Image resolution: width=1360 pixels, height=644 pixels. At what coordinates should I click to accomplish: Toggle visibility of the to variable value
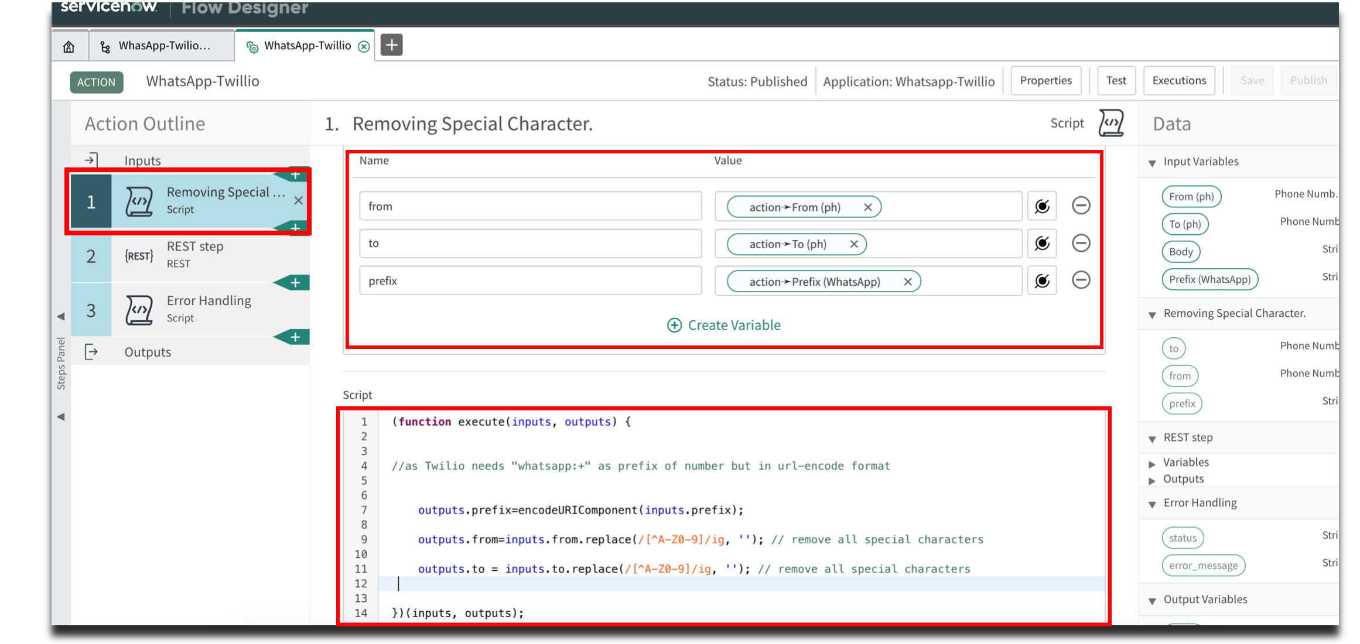point(1042,243)
